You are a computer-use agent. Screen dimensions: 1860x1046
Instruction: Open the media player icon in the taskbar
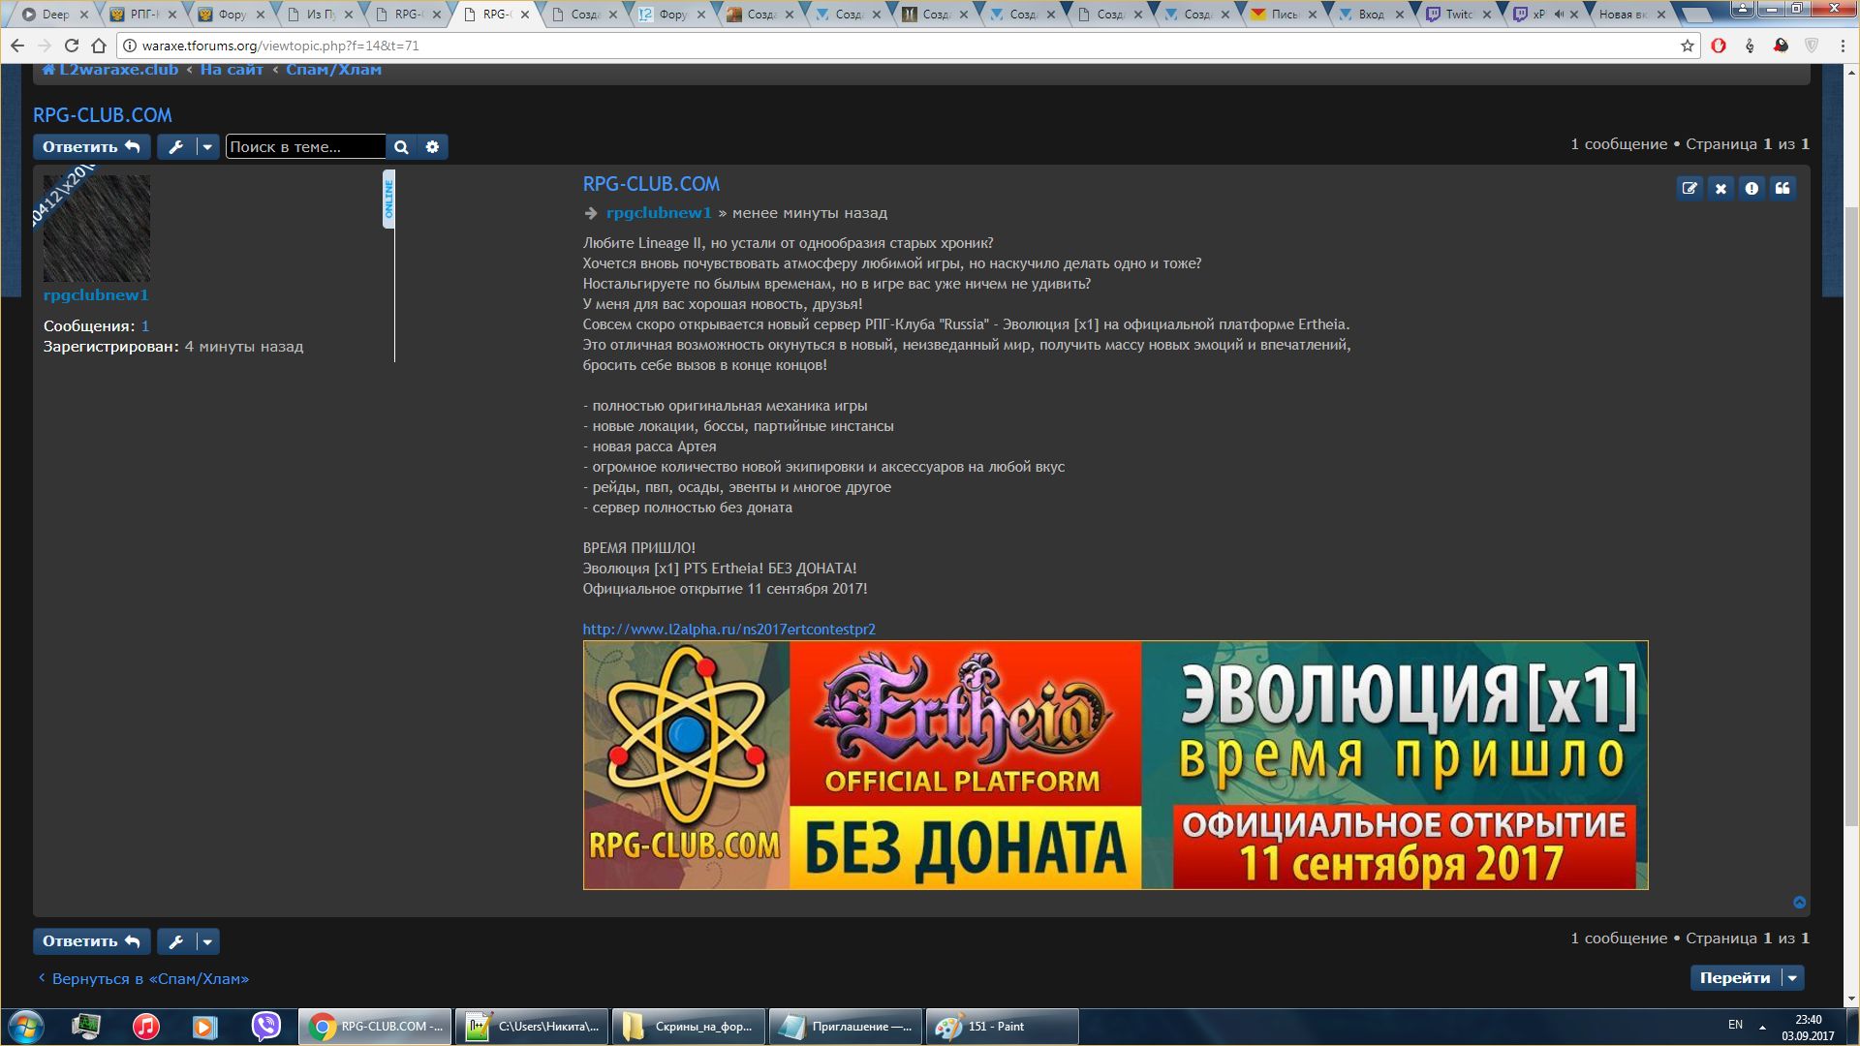pyautogui.click(x=204, y=1027)
